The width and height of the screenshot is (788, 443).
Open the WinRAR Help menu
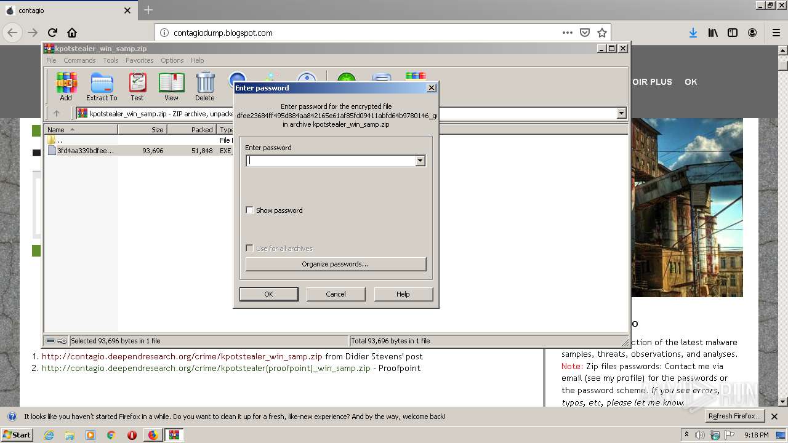pyautogui.click(x=197, y=60)
